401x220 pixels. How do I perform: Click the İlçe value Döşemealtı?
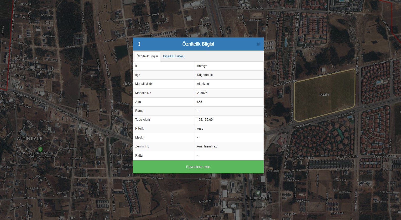pyautogui.click(x=205, y=75)
